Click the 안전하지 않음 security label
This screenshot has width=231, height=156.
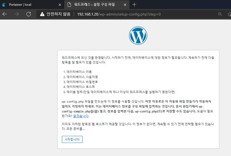point(58,14)
